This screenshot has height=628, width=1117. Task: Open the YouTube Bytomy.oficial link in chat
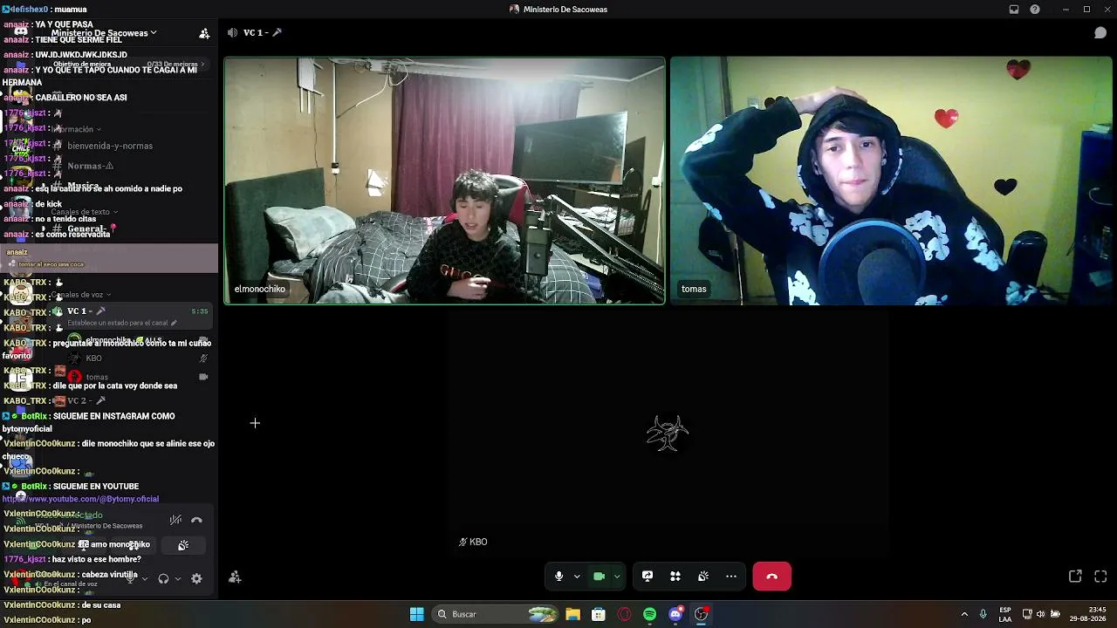click(80, 499)
